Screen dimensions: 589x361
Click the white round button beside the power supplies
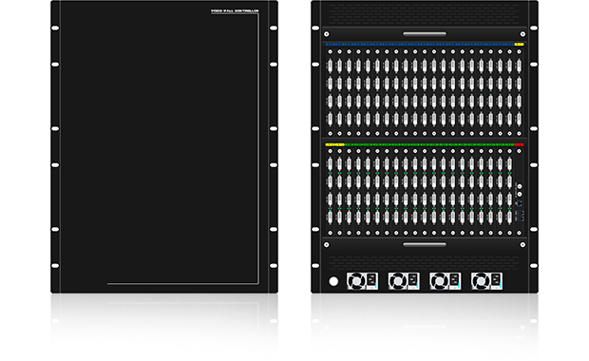(333, 281)
